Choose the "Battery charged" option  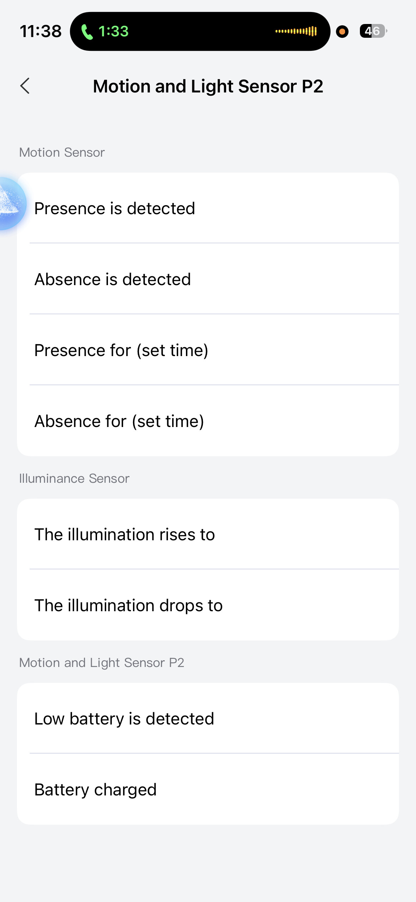click(208, 789)
